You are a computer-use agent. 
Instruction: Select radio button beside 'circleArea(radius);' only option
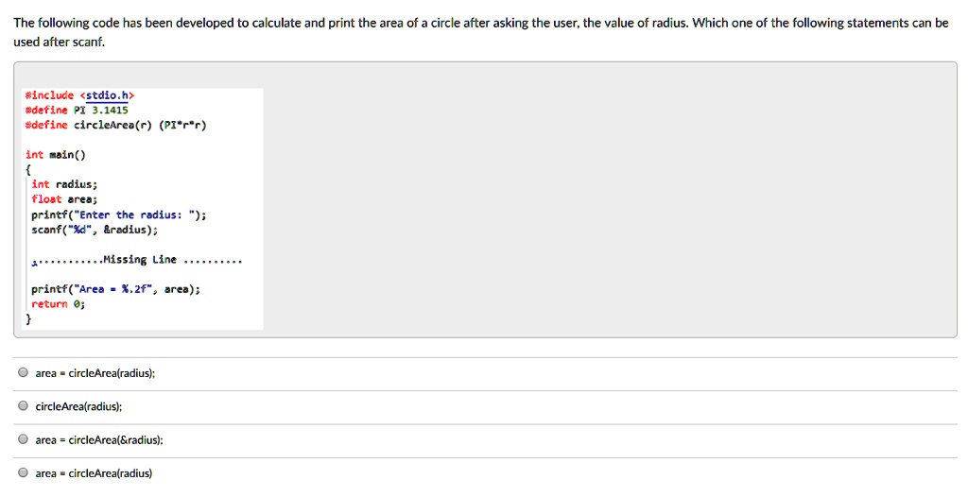tap(23, 406)
